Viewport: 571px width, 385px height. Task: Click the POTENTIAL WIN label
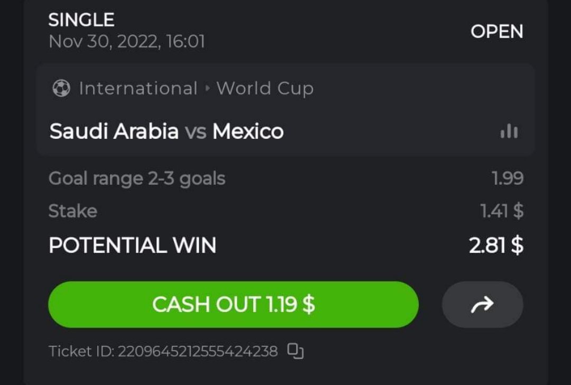[132, 245]
